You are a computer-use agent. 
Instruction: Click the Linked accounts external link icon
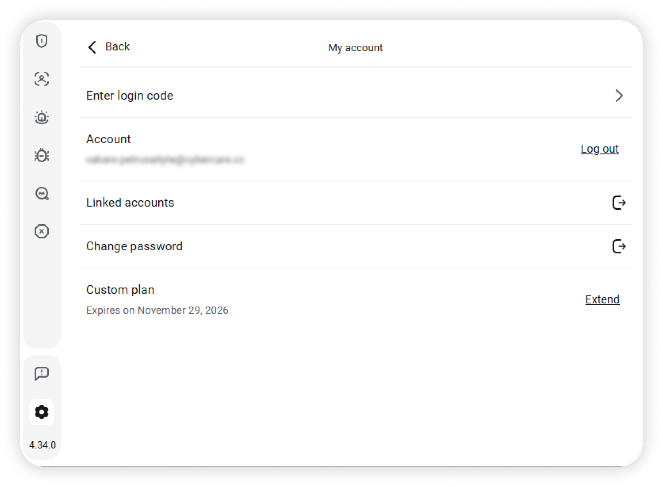pyautogui.click(x=619, y=203)
